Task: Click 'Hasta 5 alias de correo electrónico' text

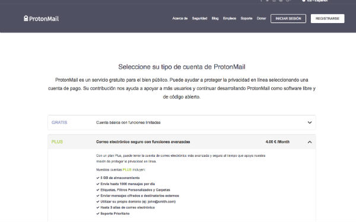Action: (x=128, y=208)
